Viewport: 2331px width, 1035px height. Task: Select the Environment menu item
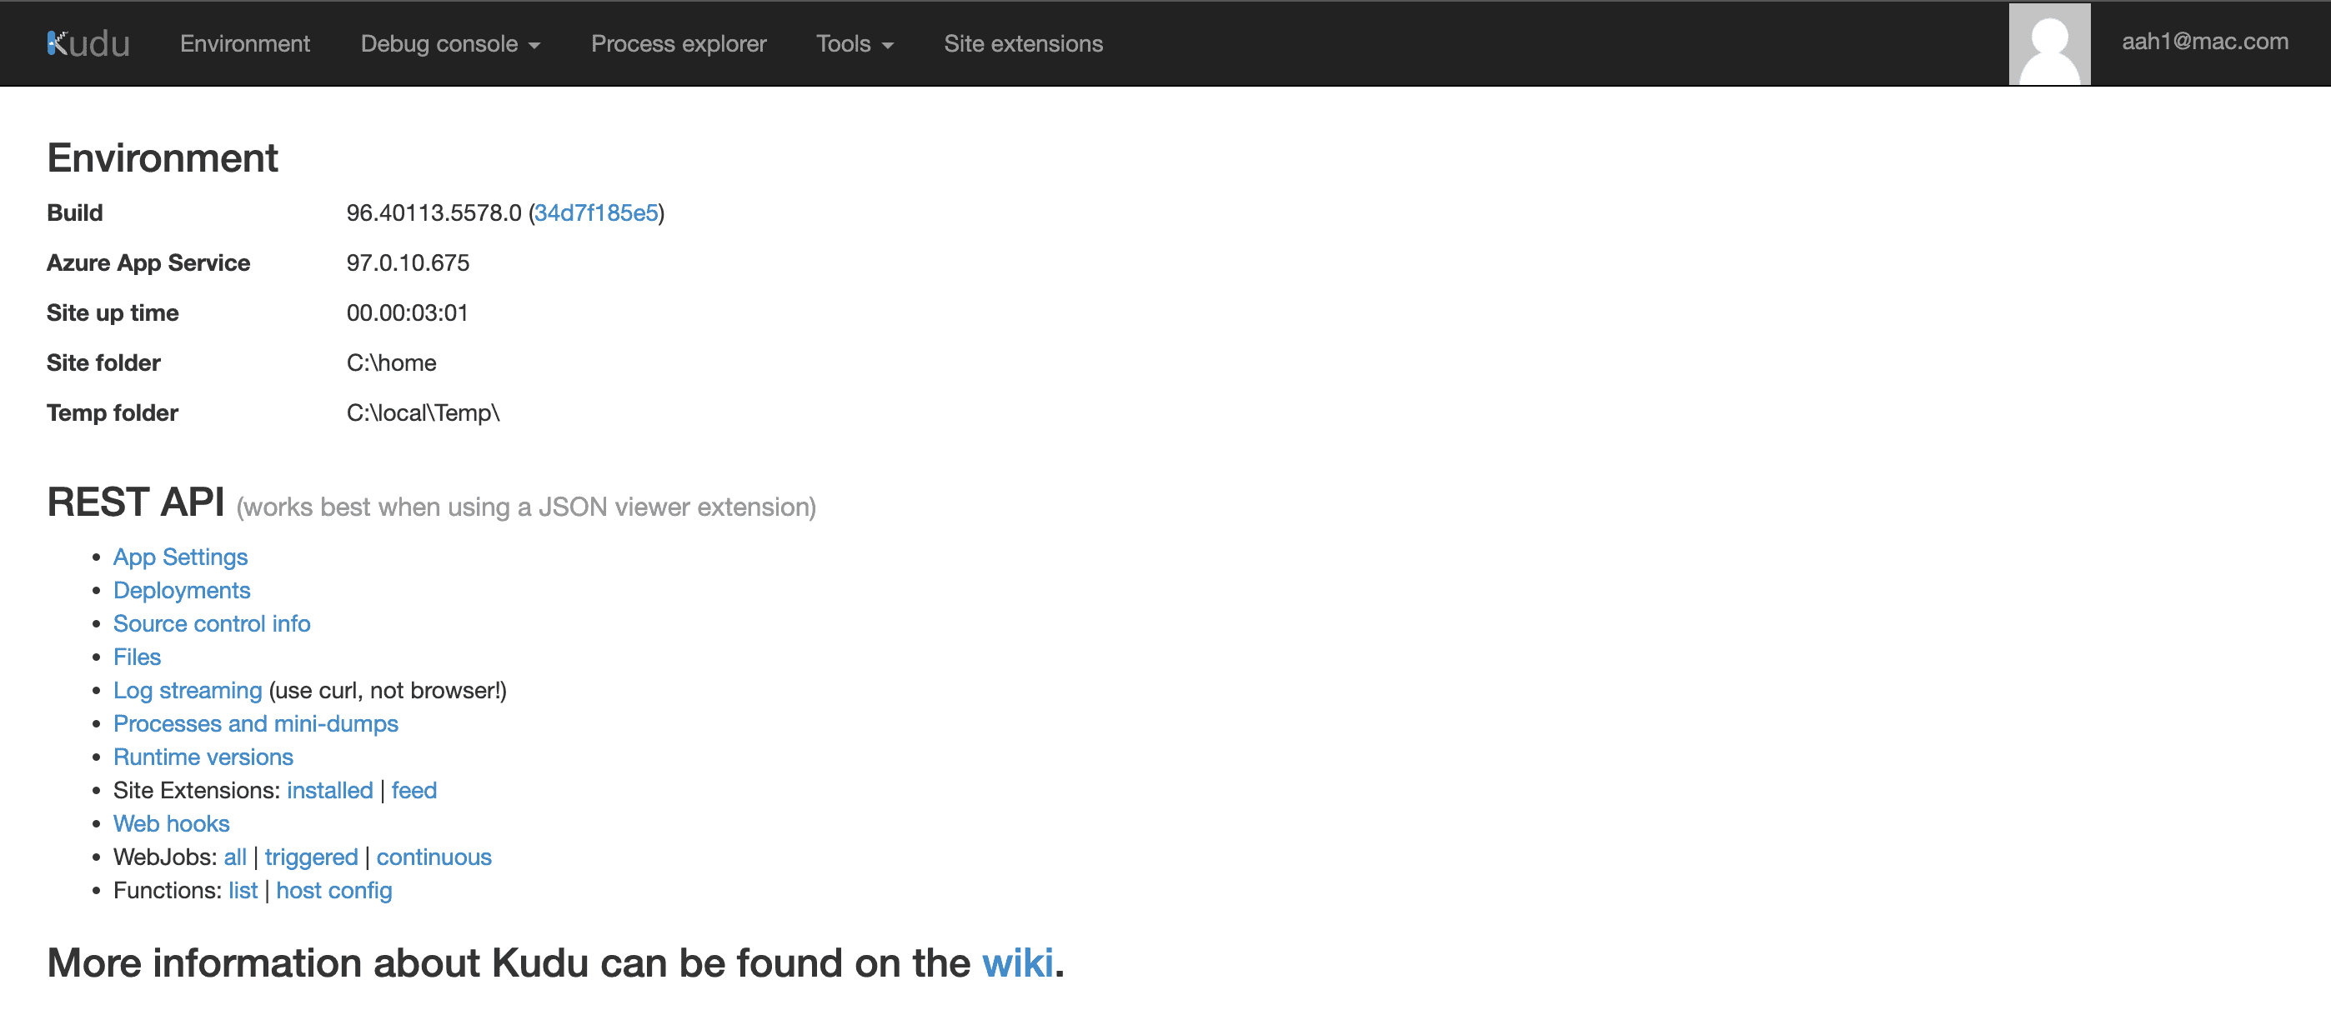coord(244,43)
